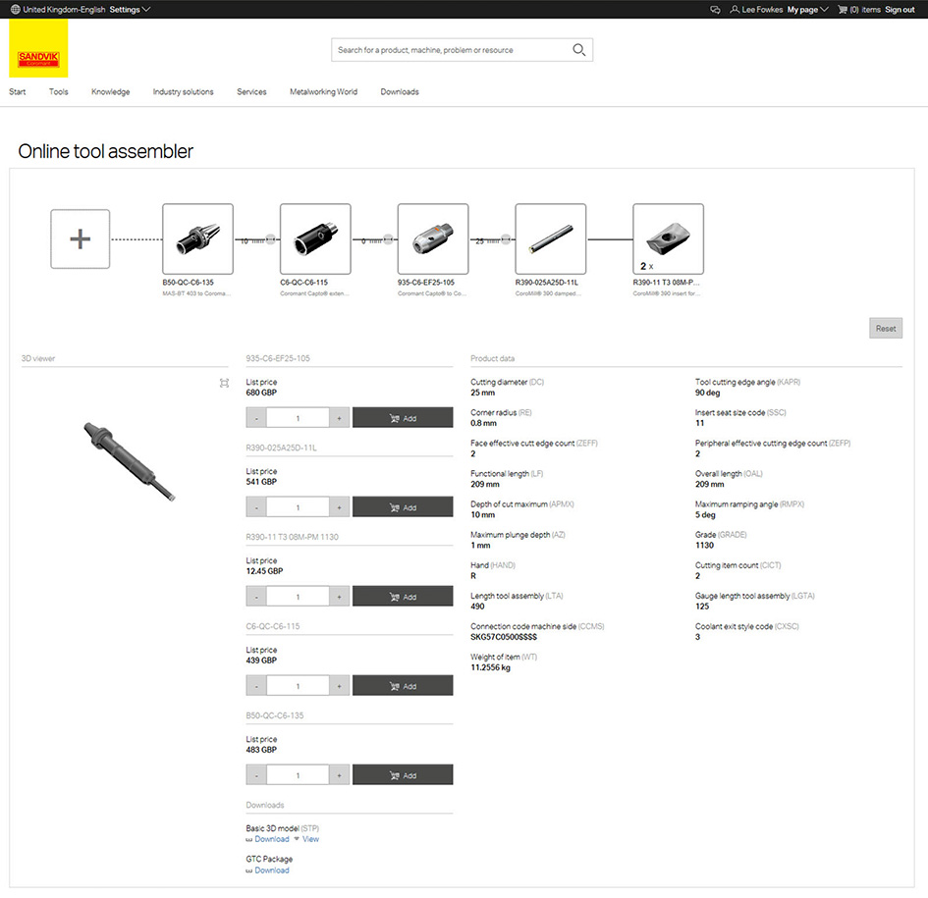Screen dimensions: 928x898
Task: Decrease quantity for R390-11 T3 08M-PM 1130
Action: pos(256,597)
